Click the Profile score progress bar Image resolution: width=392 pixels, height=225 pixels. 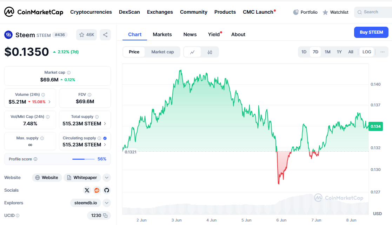[84, 159]
